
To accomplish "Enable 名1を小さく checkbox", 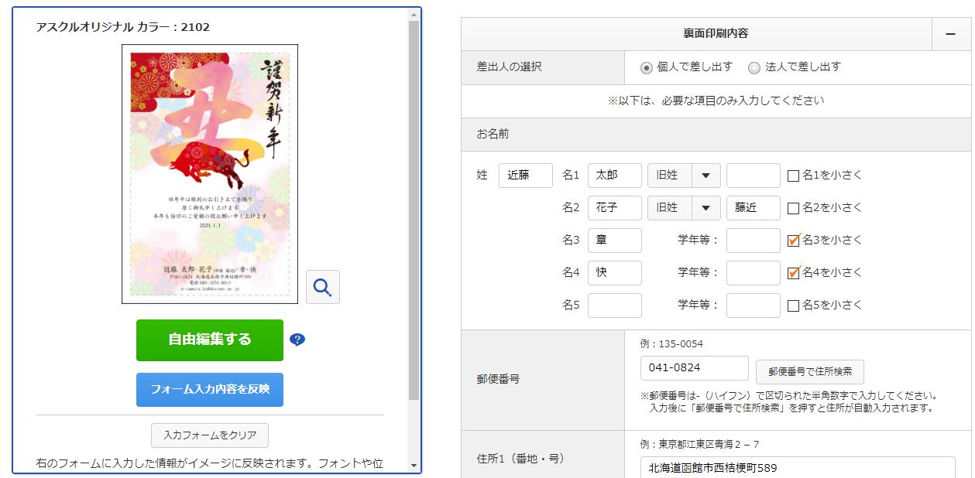I will (793, 176).
